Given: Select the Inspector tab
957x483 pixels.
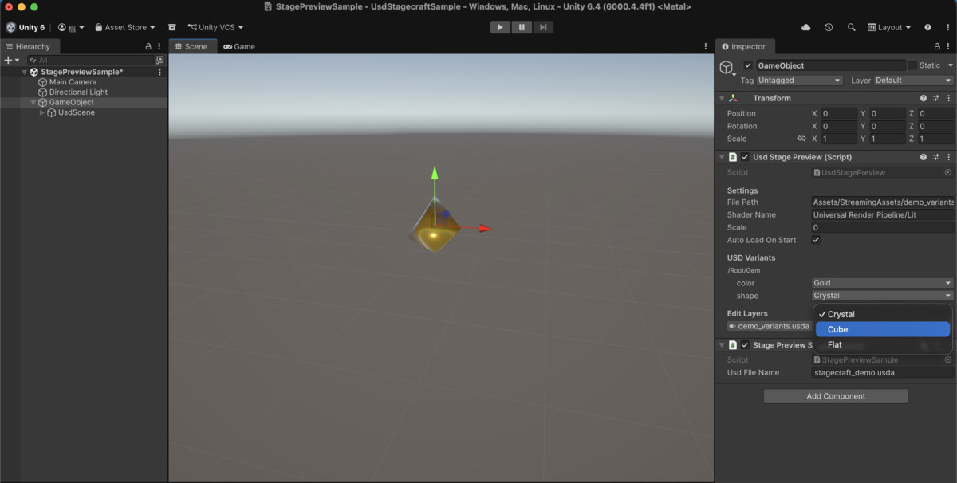Looking at the screenshot, I should coord(743,46).
